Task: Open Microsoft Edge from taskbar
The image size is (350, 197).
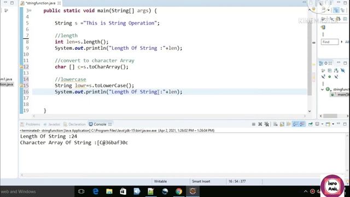Action: click(96, 192)
